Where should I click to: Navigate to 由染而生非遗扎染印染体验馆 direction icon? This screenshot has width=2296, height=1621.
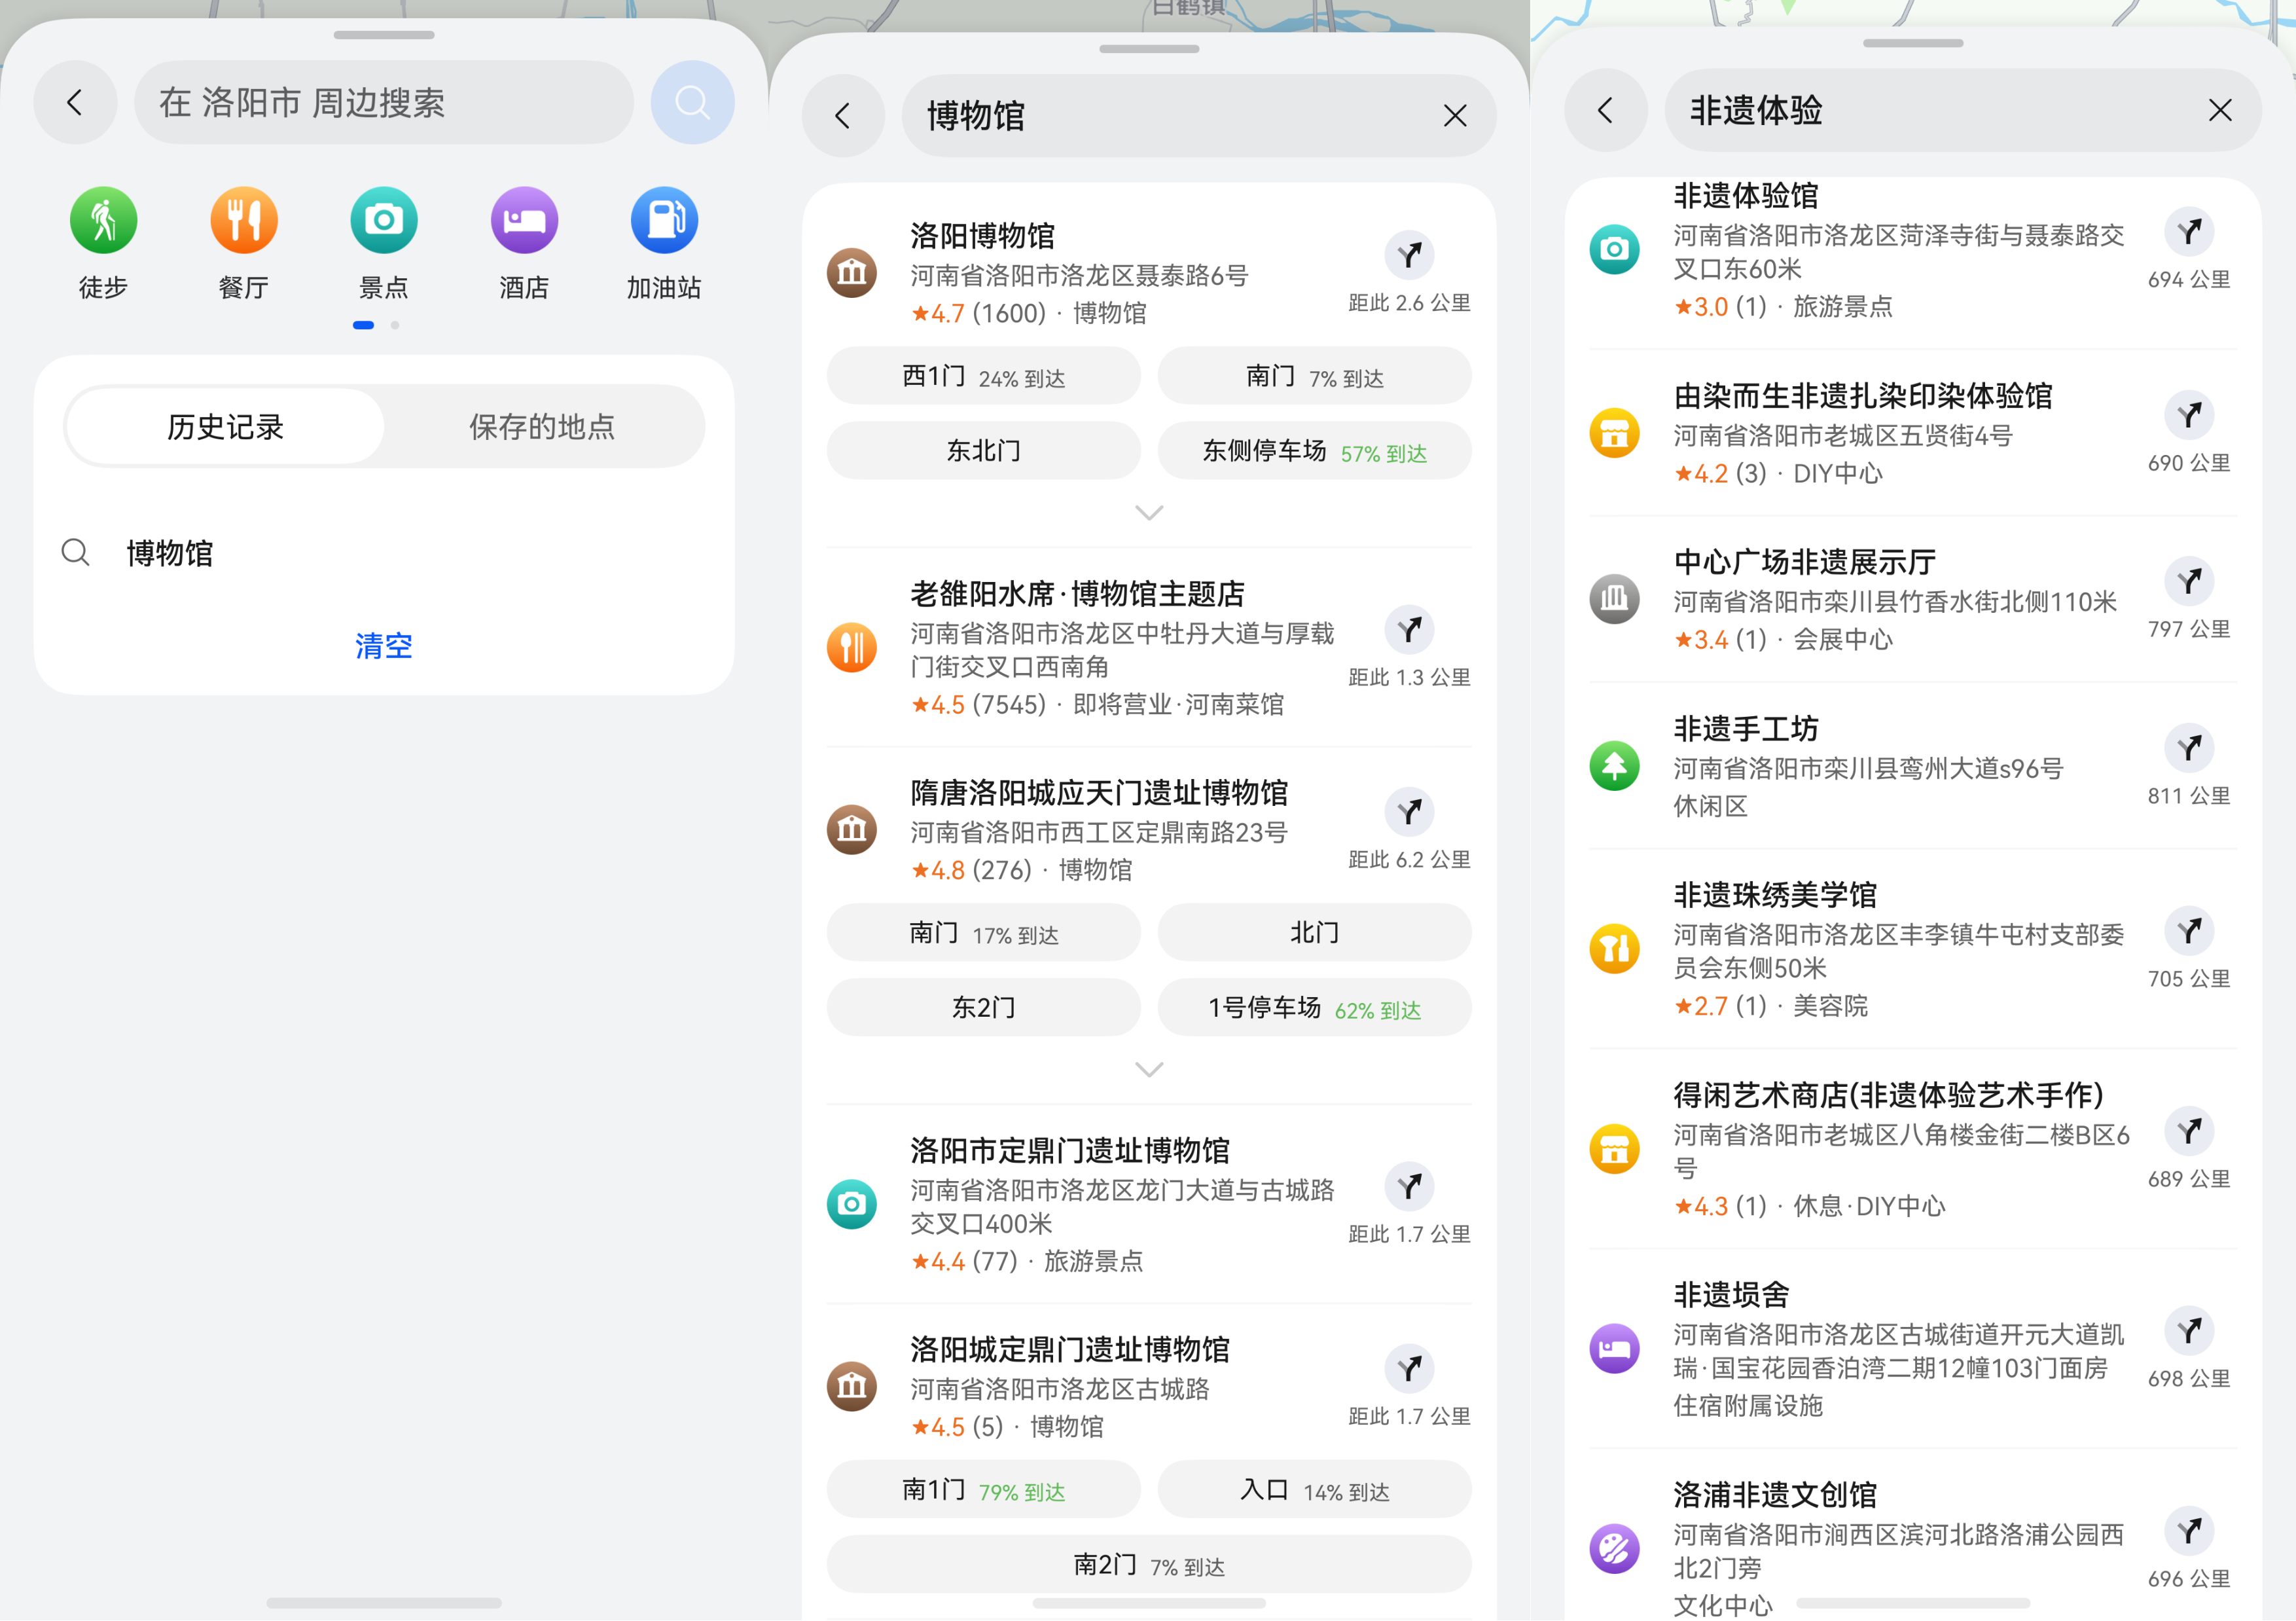(2190, 415)
